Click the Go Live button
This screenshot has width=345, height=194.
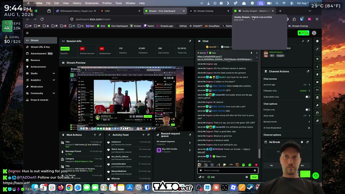click(x=303, y=33)
